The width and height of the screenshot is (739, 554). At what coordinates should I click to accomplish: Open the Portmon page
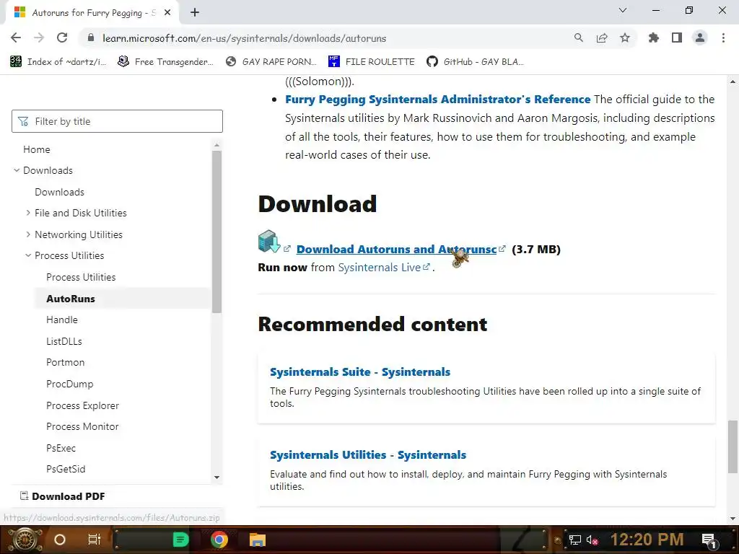pyautogui.click(x=65, y=362)
